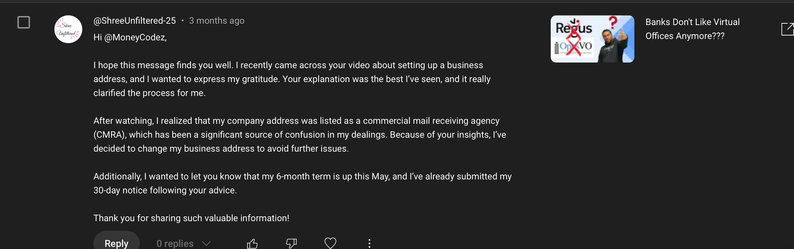The image size is (794, 249).
Task: Heart the comment from ShreeUnfiltered
Action: [331, 243]
